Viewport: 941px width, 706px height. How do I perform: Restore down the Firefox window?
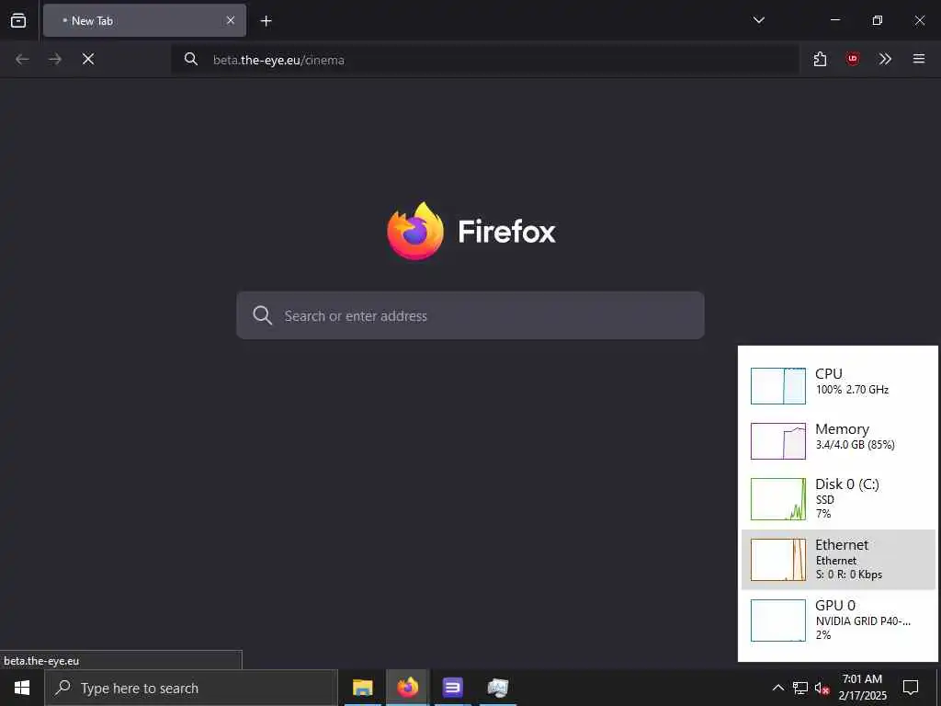(878, 20)
